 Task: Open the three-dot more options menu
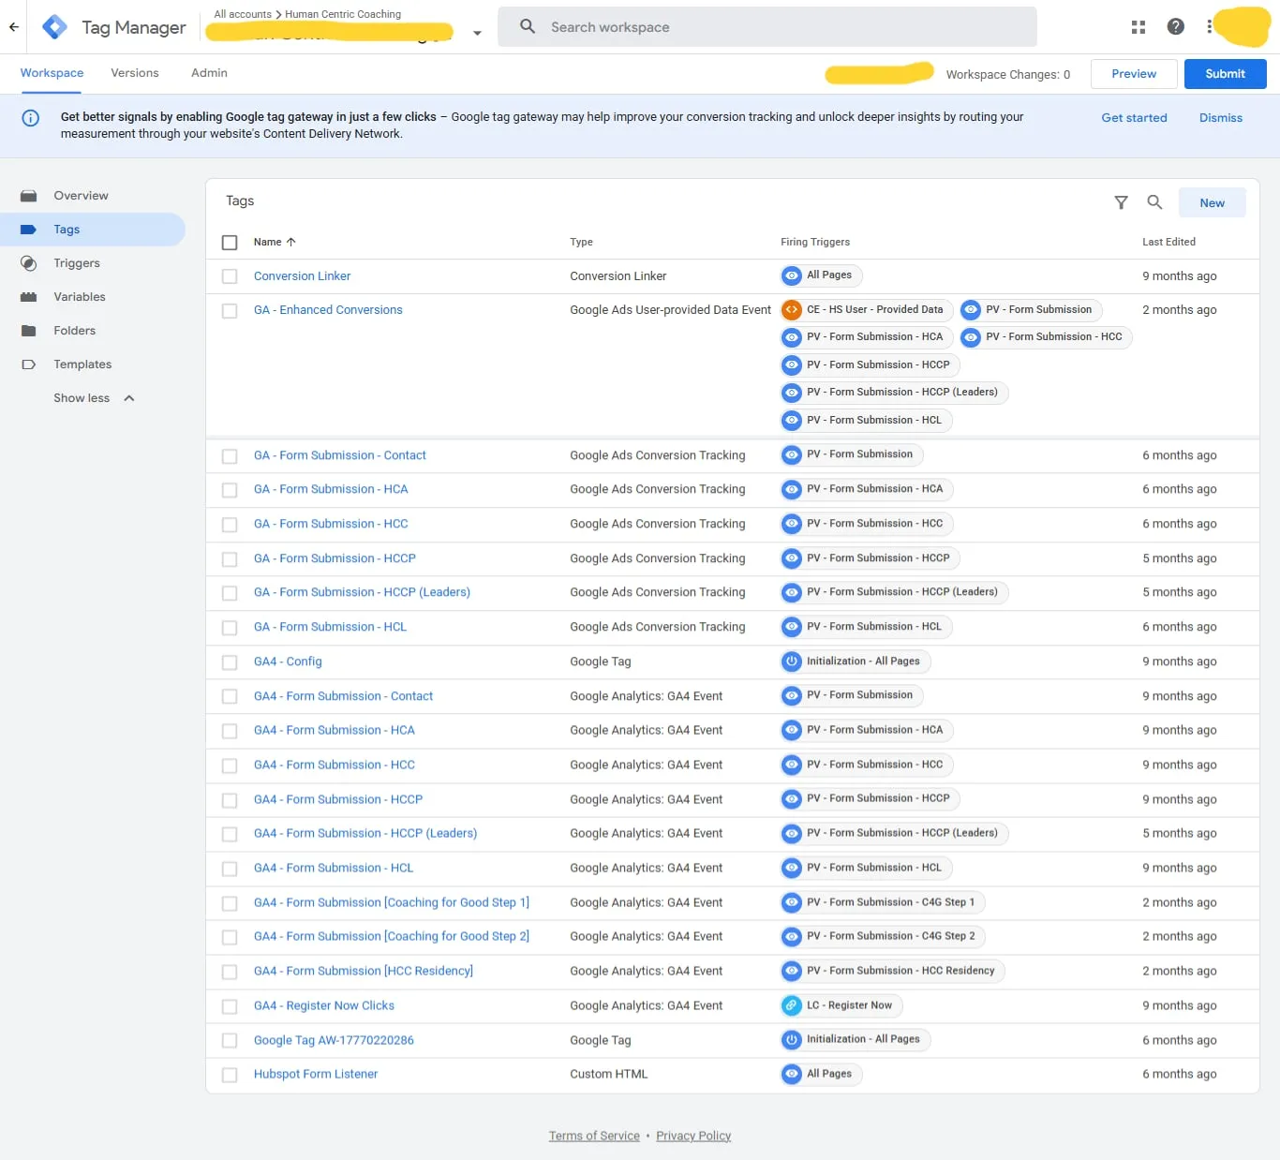(x=1210, y=27)
